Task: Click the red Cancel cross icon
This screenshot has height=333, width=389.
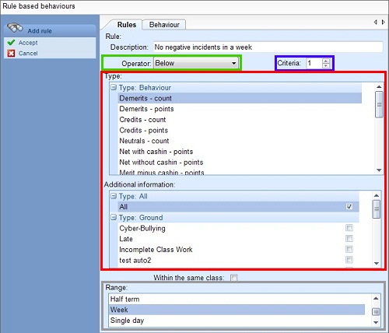Action: 11,53
